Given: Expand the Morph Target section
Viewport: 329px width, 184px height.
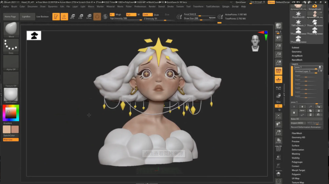Looking at the screenshot, I should 298,170.
